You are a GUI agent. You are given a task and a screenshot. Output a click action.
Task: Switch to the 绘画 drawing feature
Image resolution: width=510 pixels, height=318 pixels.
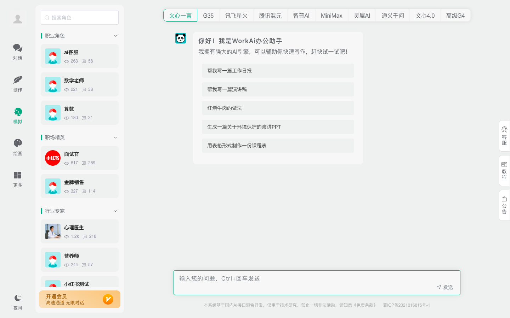(x=18, y=148)
